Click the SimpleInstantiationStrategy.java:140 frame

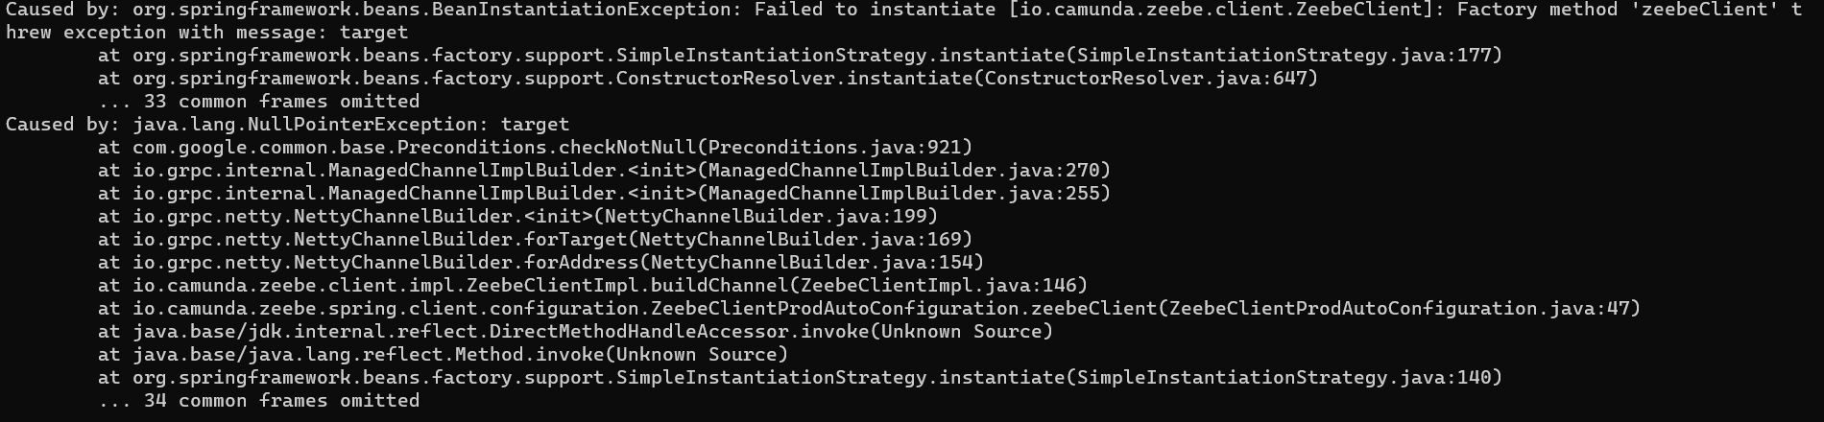click(x=801, y=378)
